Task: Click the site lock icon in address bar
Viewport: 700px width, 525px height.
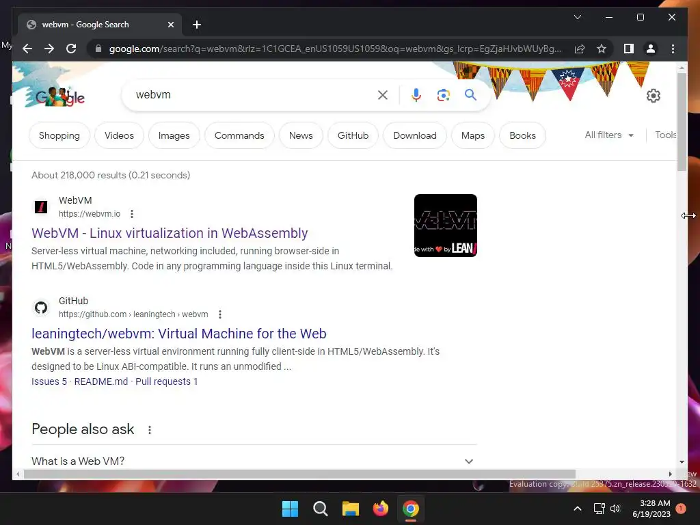Action: tap(98, 49)
